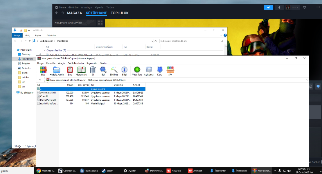Select the parent folder row

[x=91, y=89]
